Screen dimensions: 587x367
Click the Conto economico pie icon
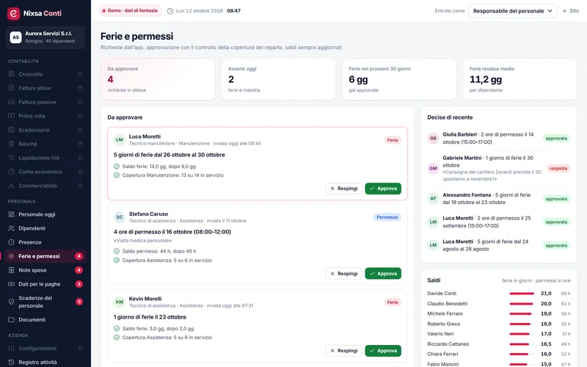11,172
